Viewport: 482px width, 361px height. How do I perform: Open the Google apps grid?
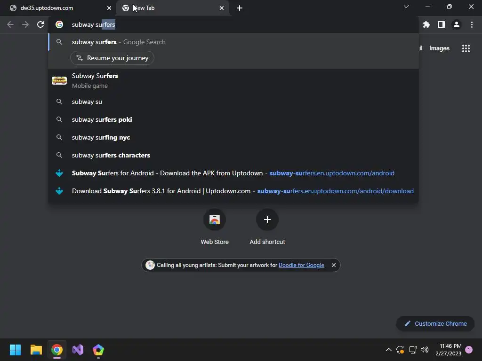(x=466, y=48)
